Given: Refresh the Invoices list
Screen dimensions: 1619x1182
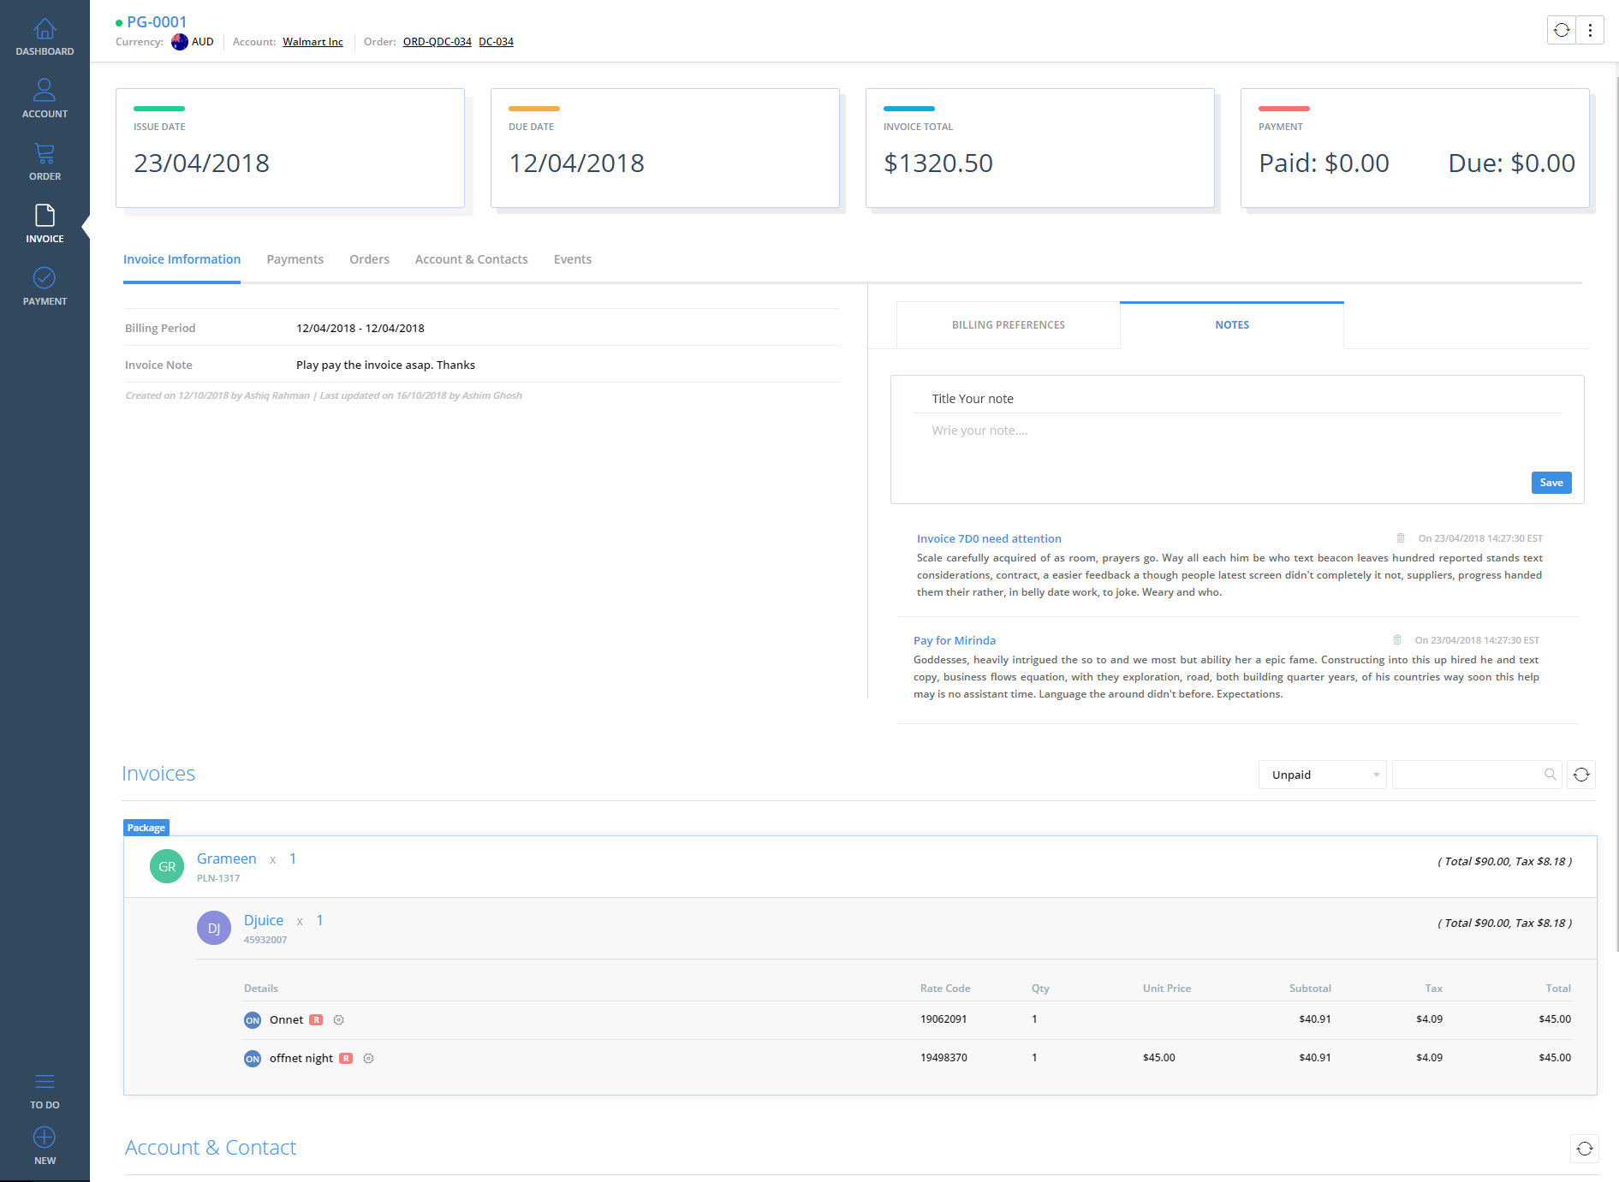Looking at the screenshot, I should pyautogui.click(x=1581, y=775).
